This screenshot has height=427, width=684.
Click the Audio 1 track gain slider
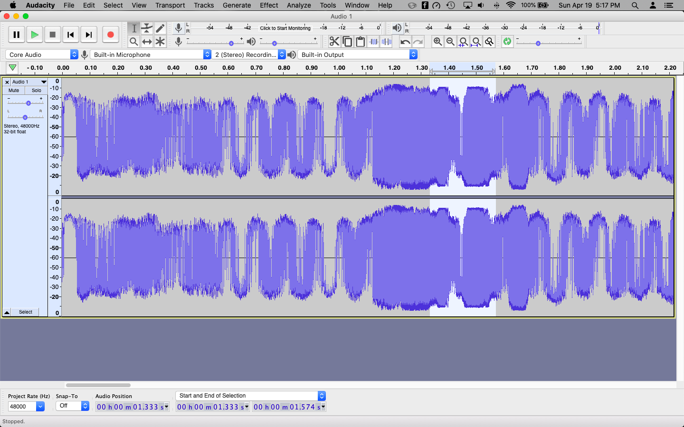point(25,102)
